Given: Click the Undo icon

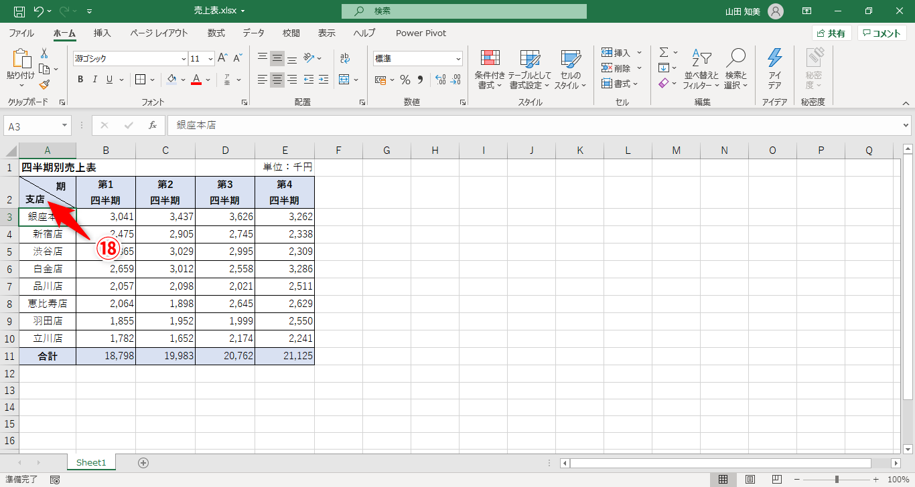Looking at the screenshot, I should click(39, 11).
